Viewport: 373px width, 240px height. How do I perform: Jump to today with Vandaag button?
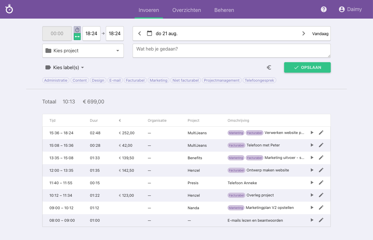(x=320, y=34)
